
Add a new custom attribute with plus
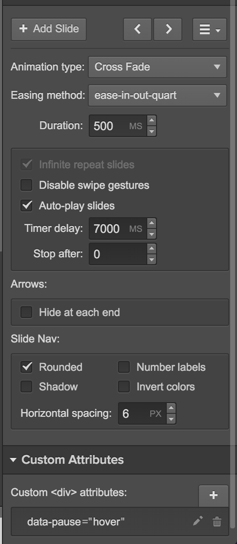pos(214,496)
